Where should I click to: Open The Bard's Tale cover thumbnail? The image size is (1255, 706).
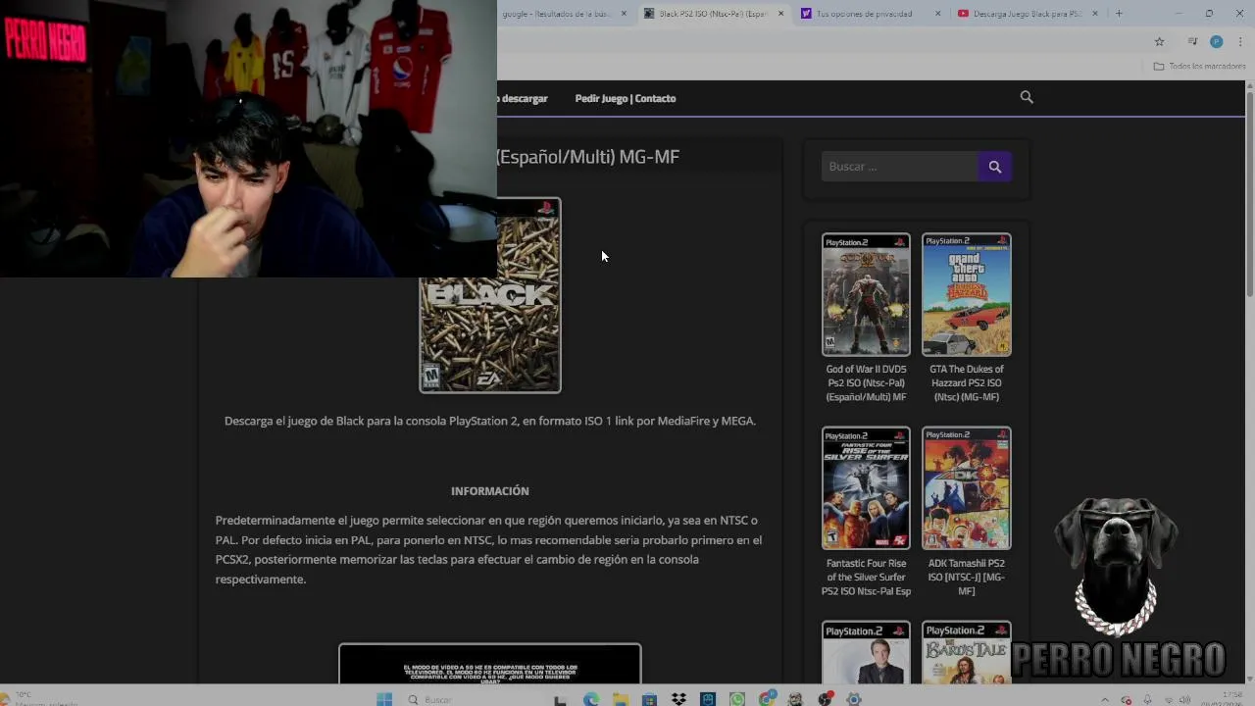click(967, 653)
